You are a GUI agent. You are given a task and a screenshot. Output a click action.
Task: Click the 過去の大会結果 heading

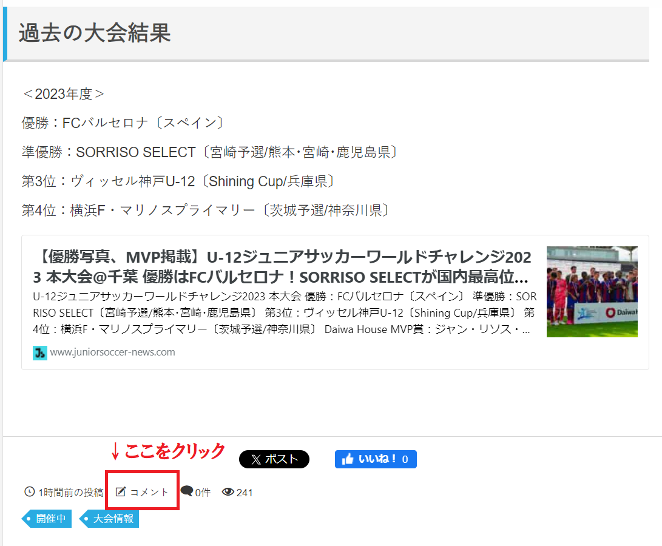coord(95,33)
